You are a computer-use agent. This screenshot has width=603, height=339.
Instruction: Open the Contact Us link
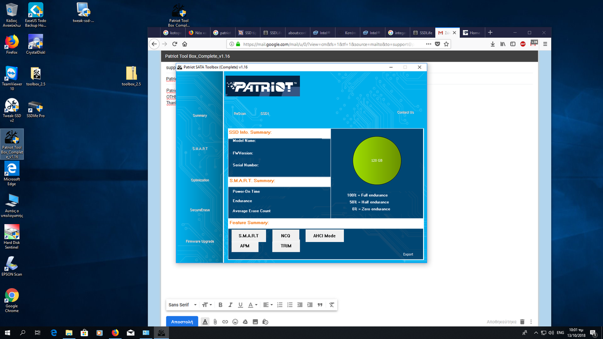pyautogui.click(x=406, y=113)
